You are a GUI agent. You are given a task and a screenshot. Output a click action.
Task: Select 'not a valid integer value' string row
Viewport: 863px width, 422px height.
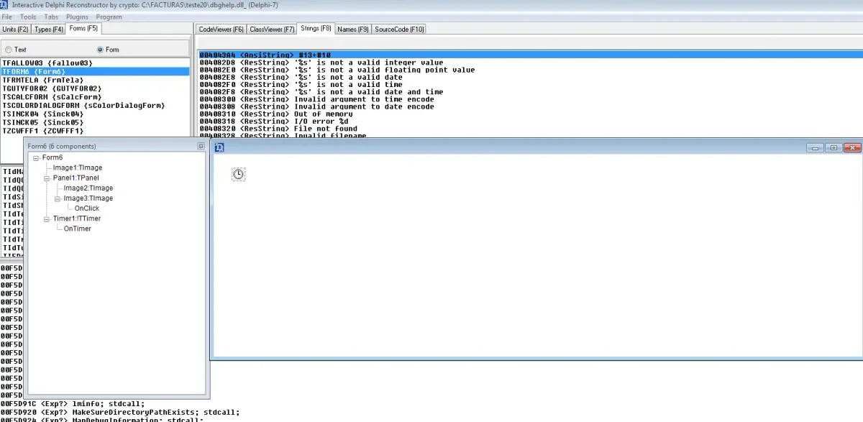coord(530,63)
